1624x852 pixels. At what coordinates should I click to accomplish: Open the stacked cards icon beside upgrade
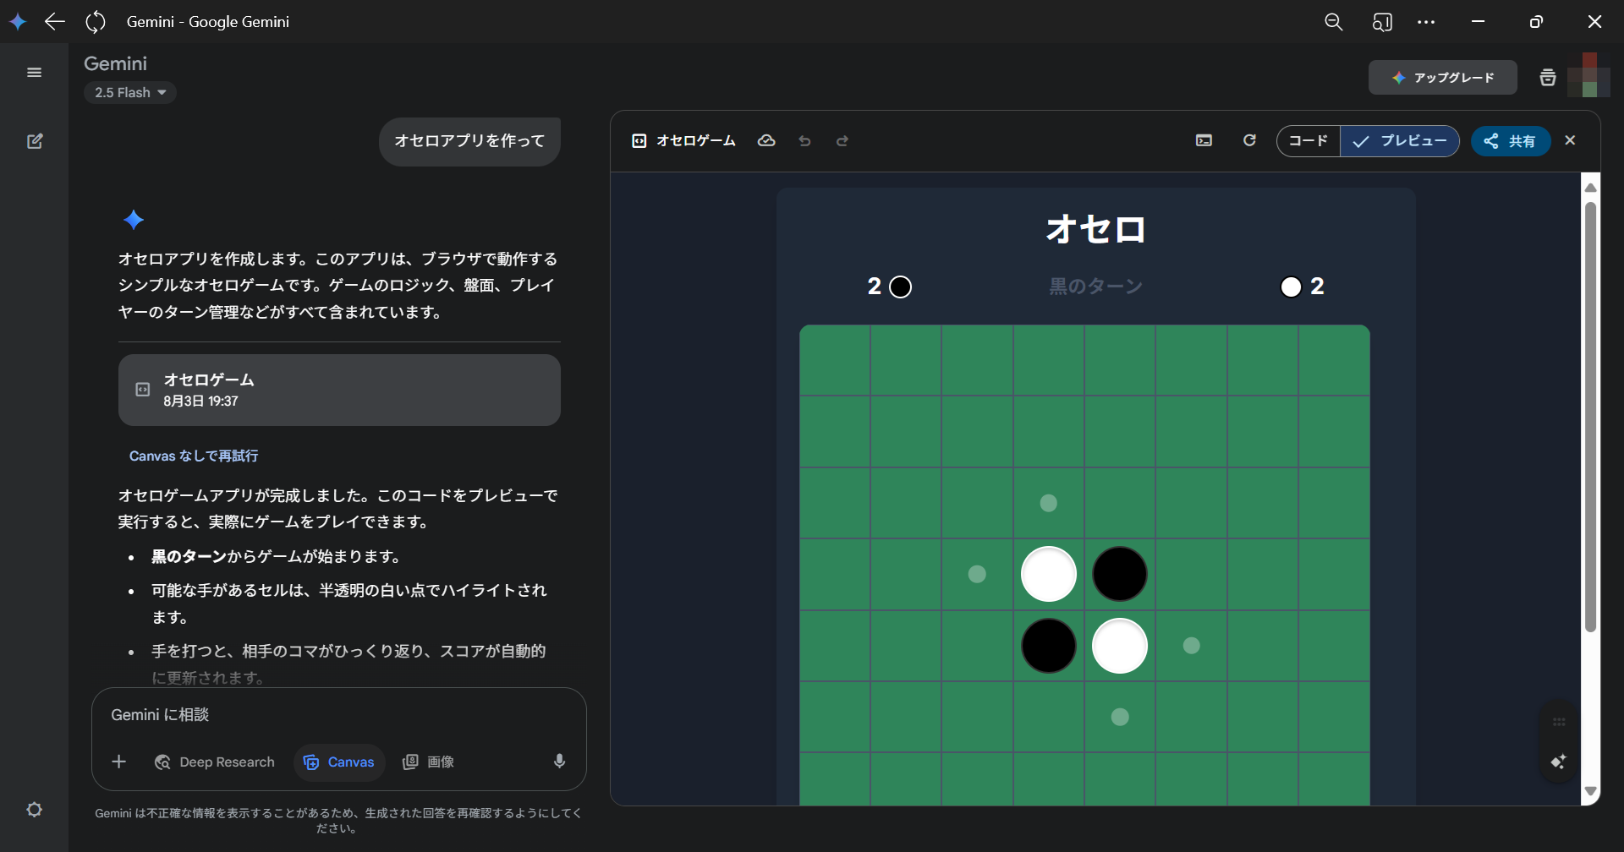click(1548, 78)
